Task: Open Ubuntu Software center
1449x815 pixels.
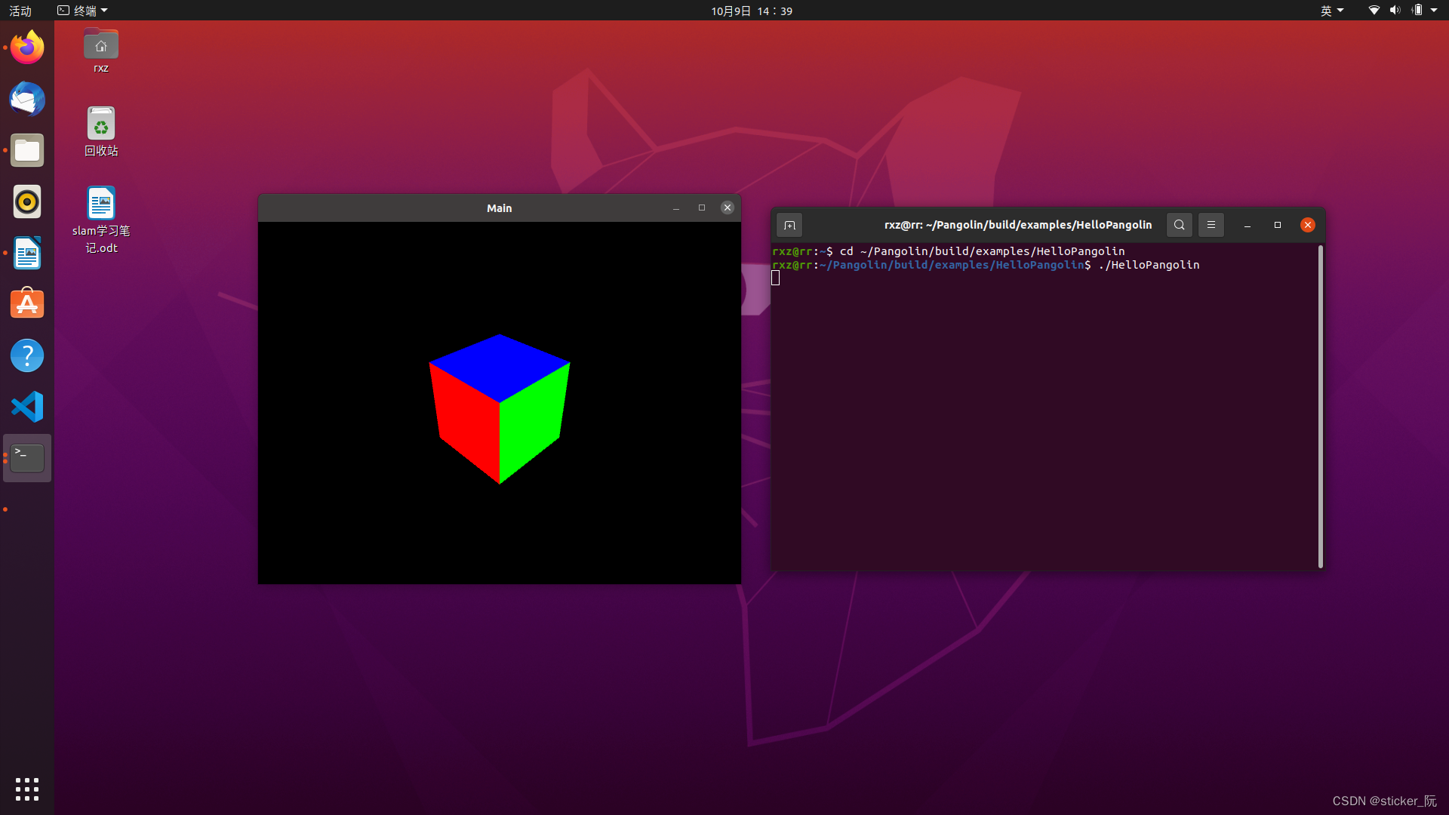Action: 27,304
